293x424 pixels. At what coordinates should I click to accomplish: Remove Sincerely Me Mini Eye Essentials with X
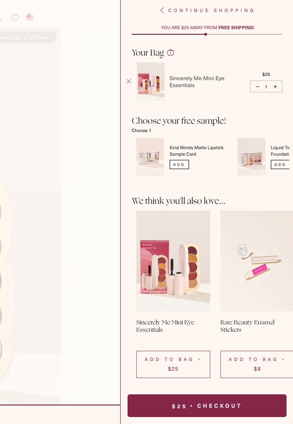[x=128, y=82]
